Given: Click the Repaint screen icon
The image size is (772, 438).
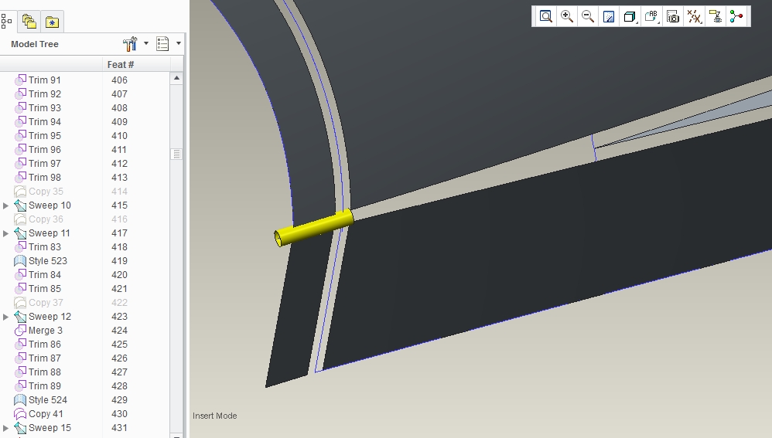Looking at the screenshot, I should (609, 17).
